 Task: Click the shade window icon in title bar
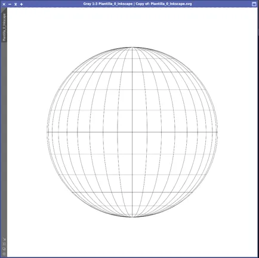pyautogui.click(x=16, y=4)
